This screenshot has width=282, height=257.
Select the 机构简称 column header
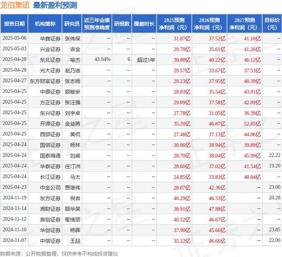click(x=45, y=23)
